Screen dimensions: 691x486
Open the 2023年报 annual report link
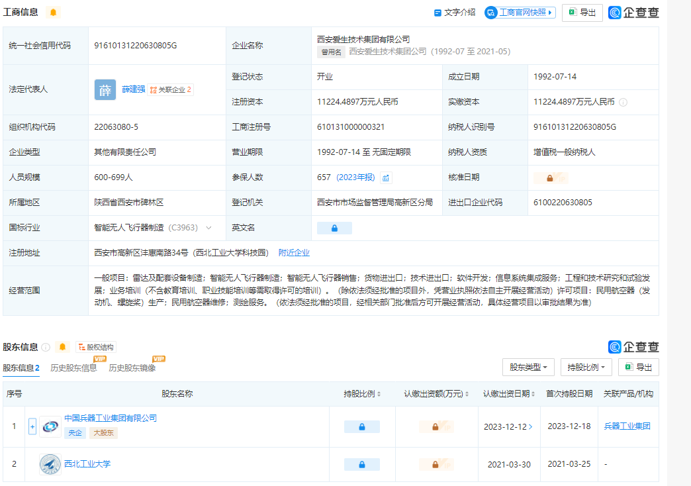coord(355,177)
